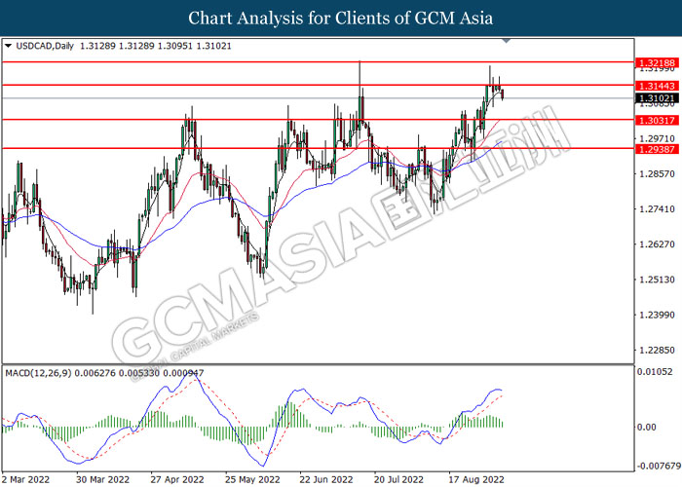Click the 17 Aug 2022 date label
Viewport: 682px width, 487px height.
coord(476,479)
